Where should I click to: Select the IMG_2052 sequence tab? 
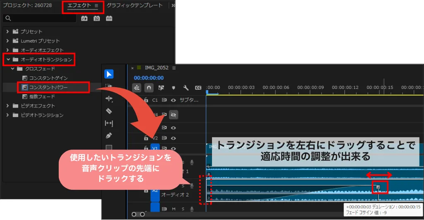[x=157, y=68]
